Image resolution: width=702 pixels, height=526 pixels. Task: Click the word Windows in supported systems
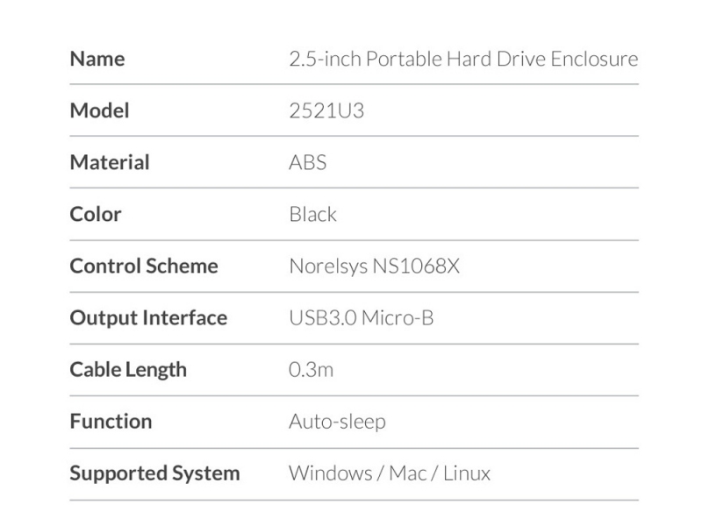[x=328, y=473]
